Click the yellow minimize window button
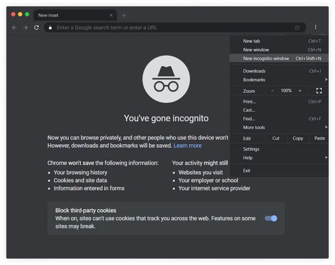The image size is (335, 265). coord(20,14)
